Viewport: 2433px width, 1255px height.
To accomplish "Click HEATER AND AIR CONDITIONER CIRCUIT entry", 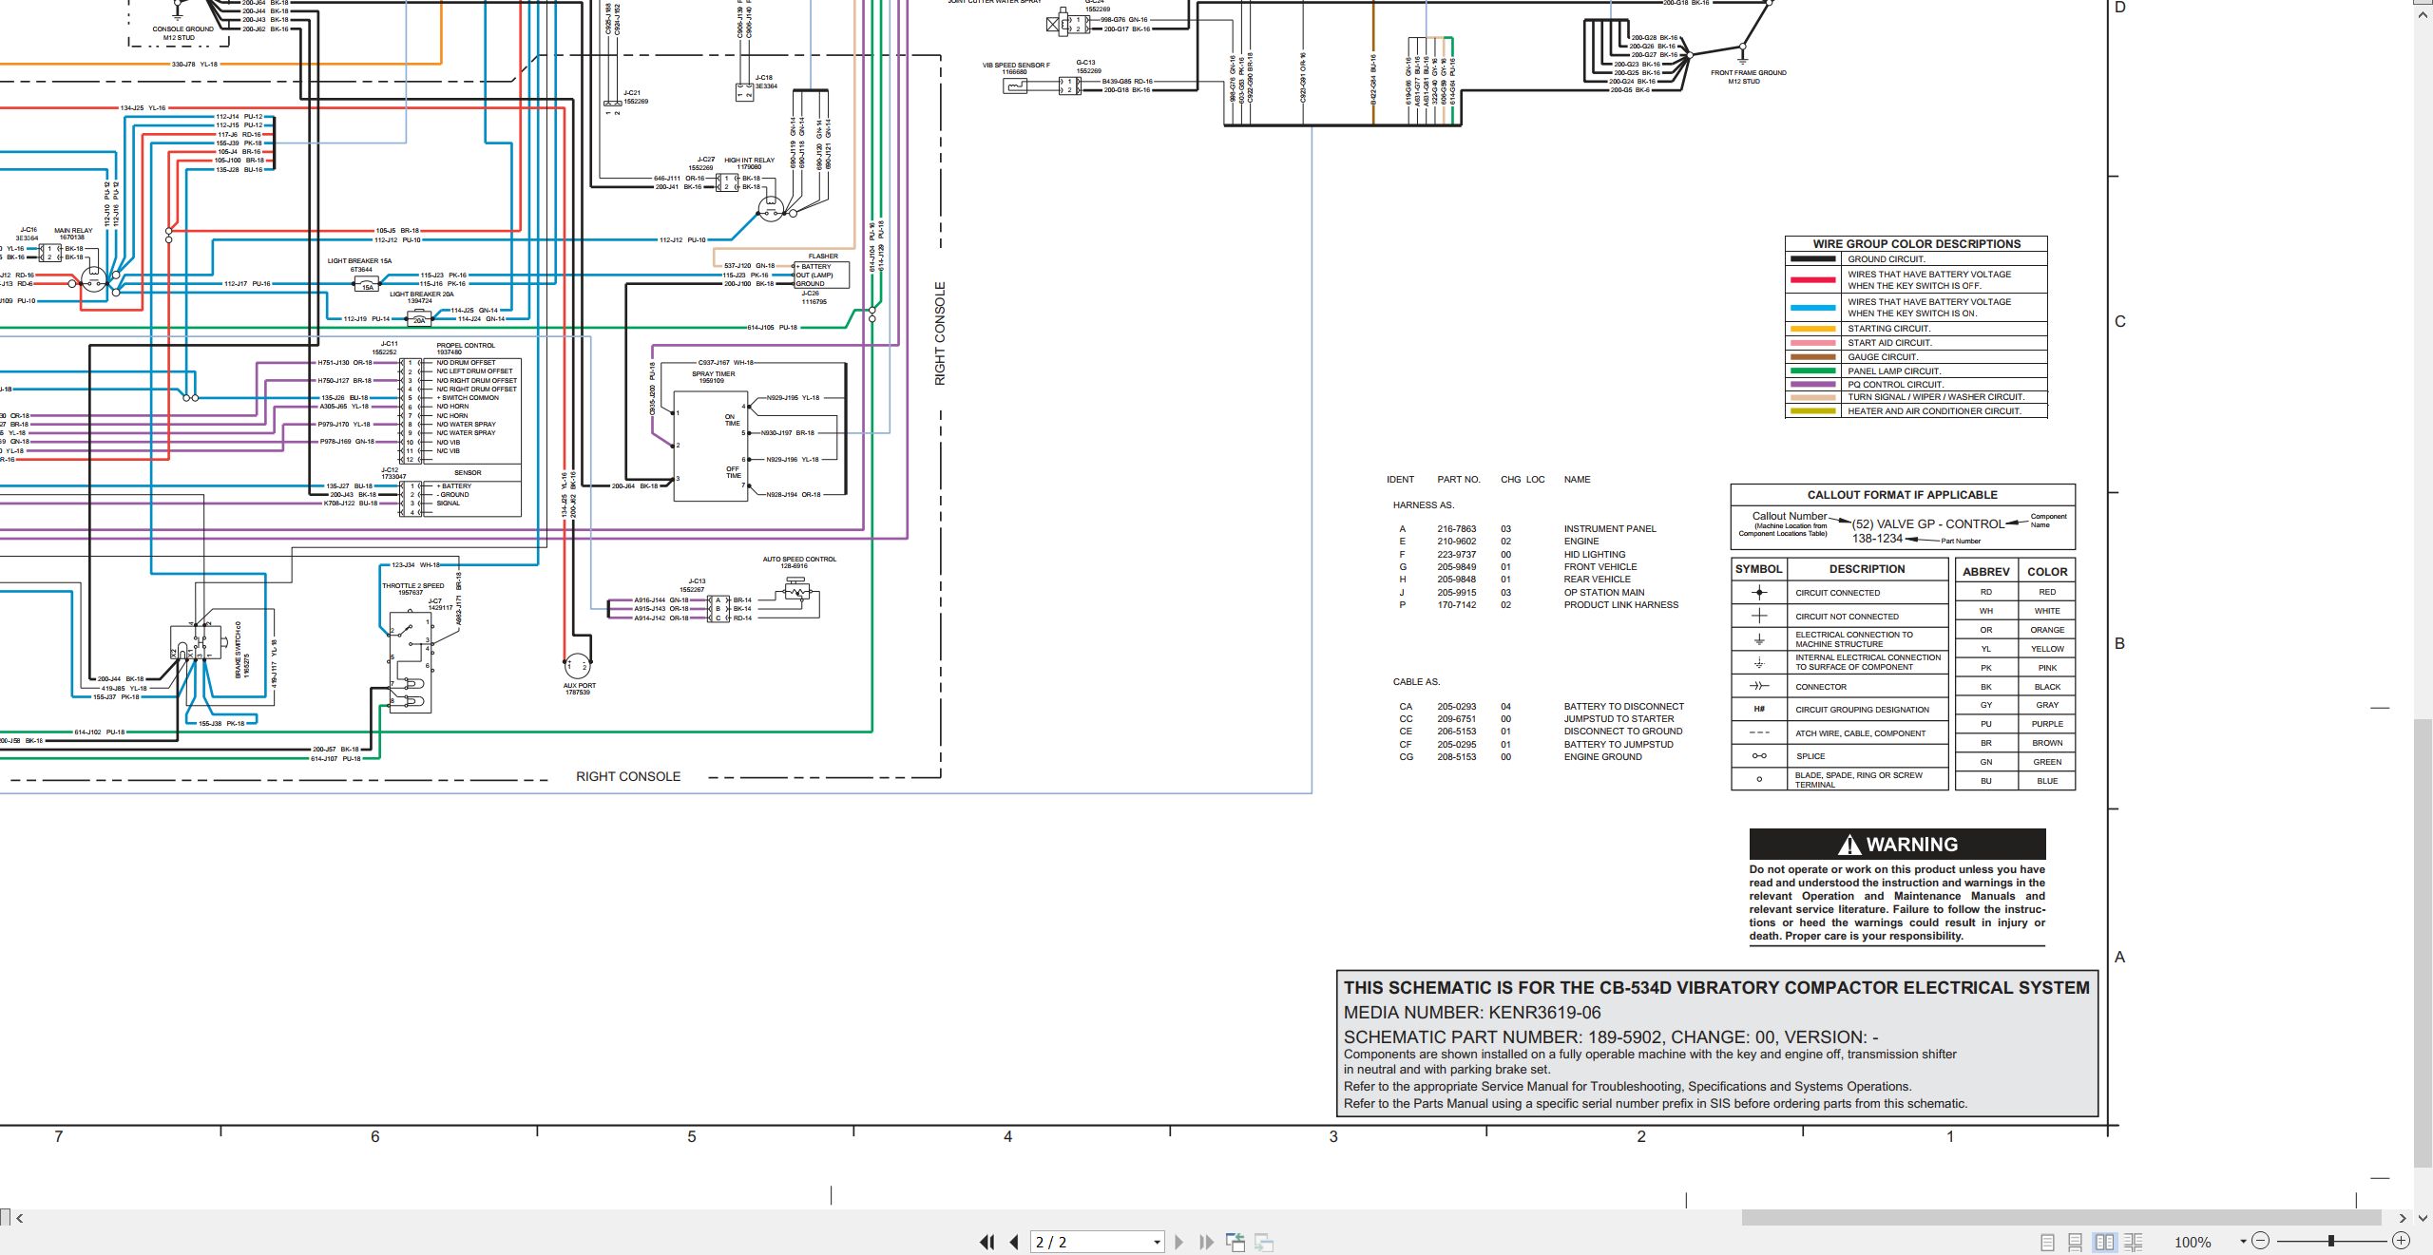I will coord(1916,411).
